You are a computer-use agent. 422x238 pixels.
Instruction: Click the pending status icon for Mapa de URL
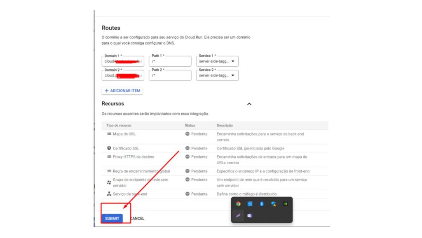(188, 134)
